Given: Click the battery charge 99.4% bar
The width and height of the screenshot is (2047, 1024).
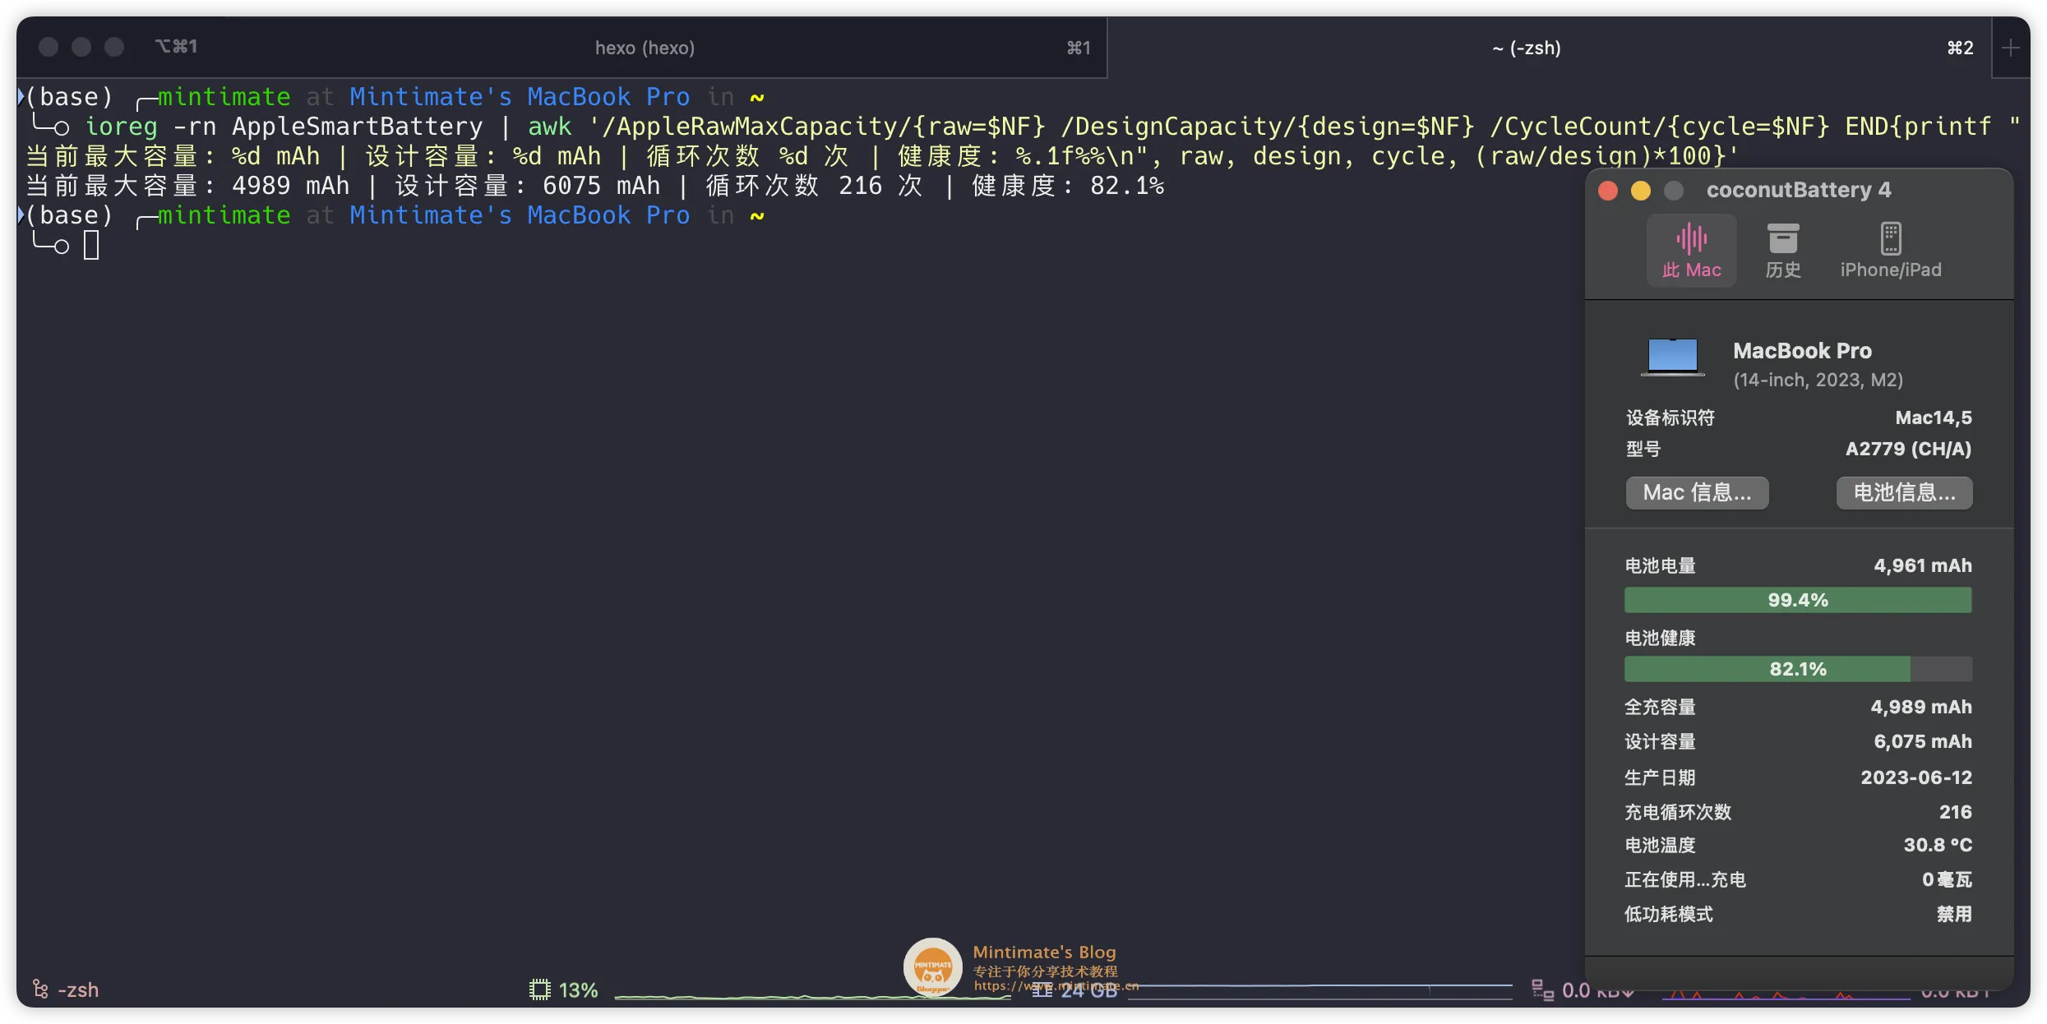Looking at the screenshot, I should pyautogui.click(x=1798, y=600).
